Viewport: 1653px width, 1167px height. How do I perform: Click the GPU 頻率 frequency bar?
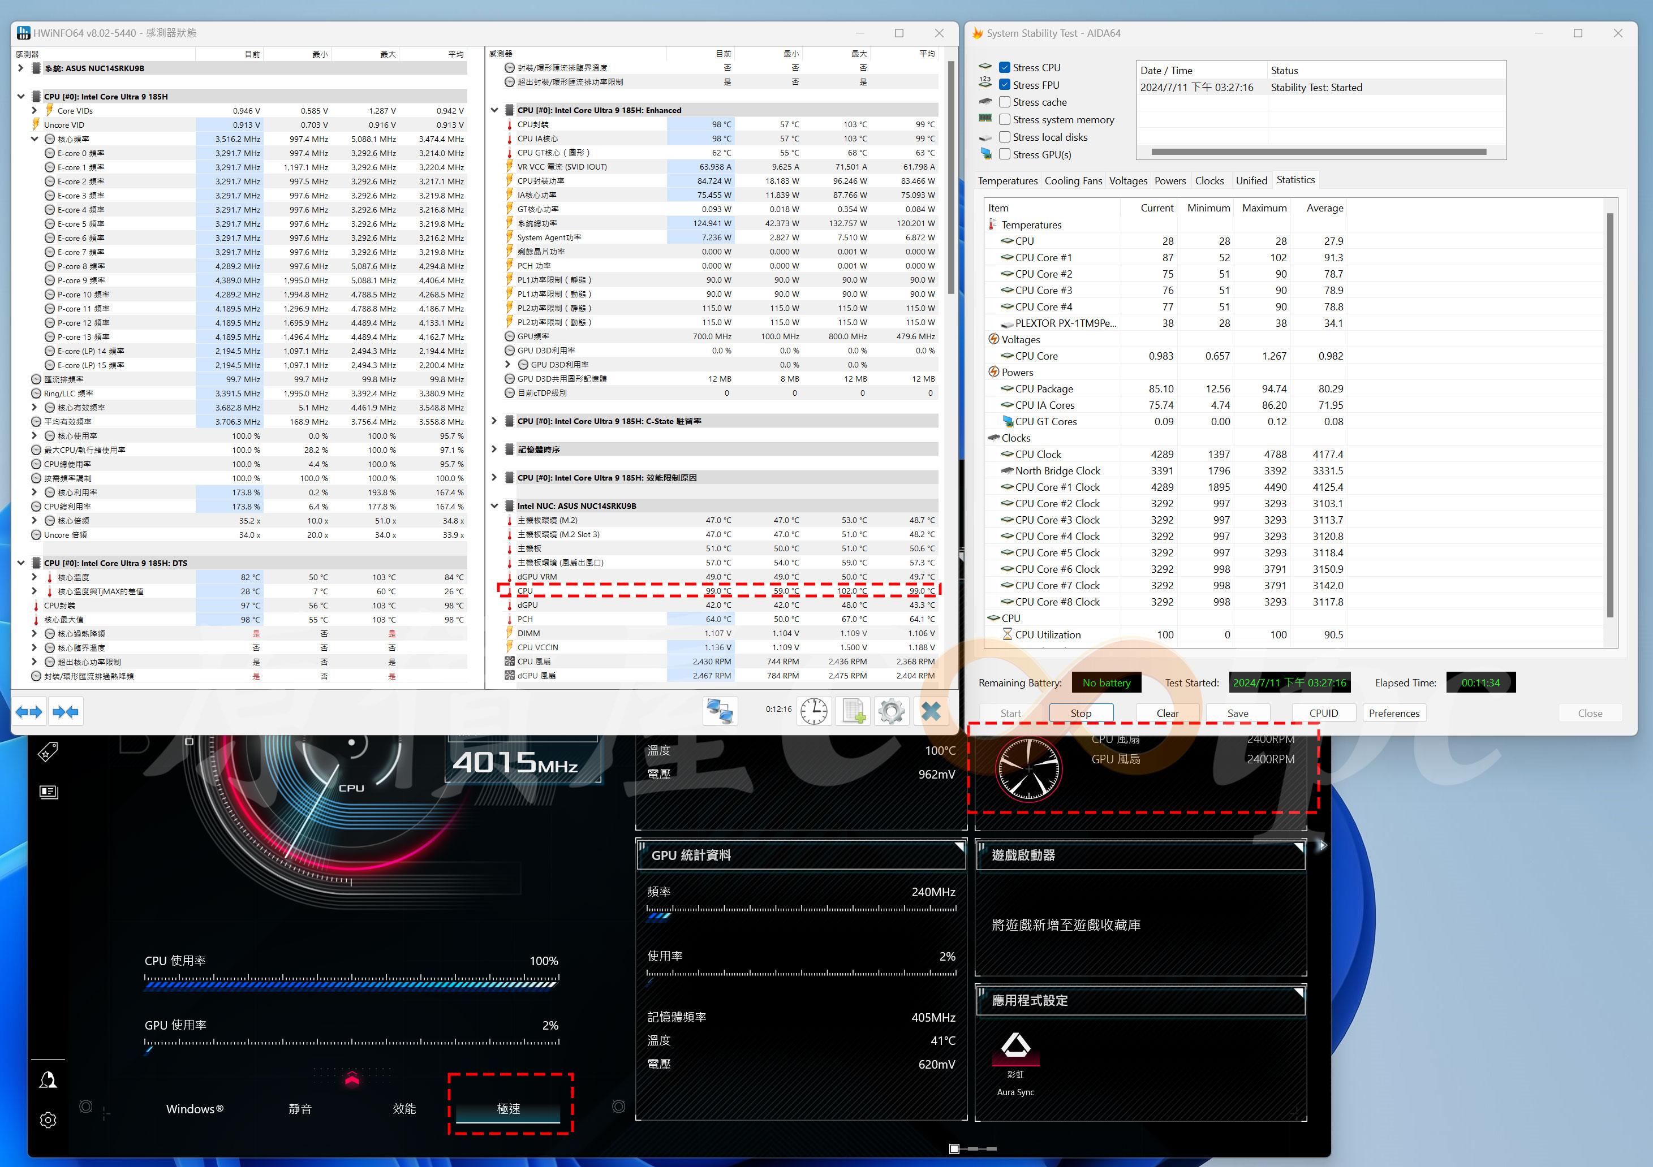[801, 913]
